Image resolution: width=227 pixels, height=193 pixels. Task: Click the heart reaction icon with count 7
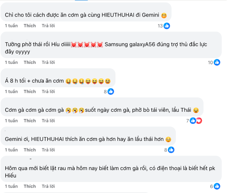click(x=199, y=121)
